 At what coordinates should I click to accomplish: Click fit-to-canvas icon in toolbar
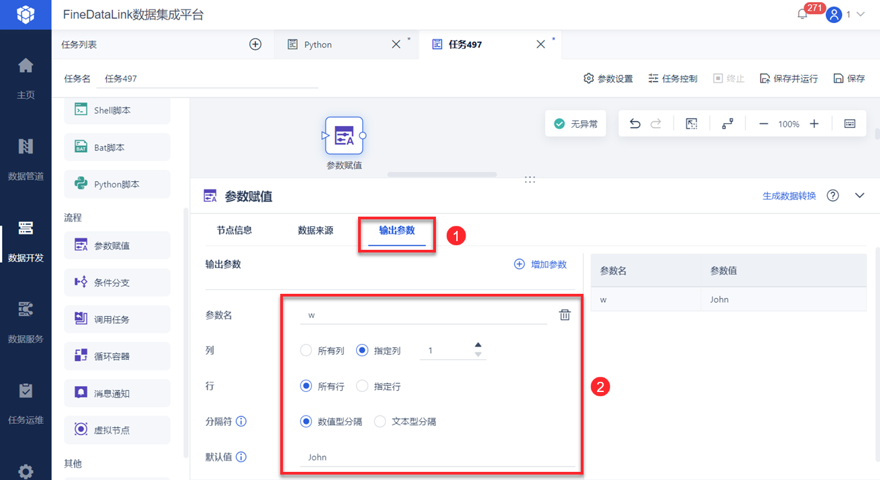tap(691, 124)
